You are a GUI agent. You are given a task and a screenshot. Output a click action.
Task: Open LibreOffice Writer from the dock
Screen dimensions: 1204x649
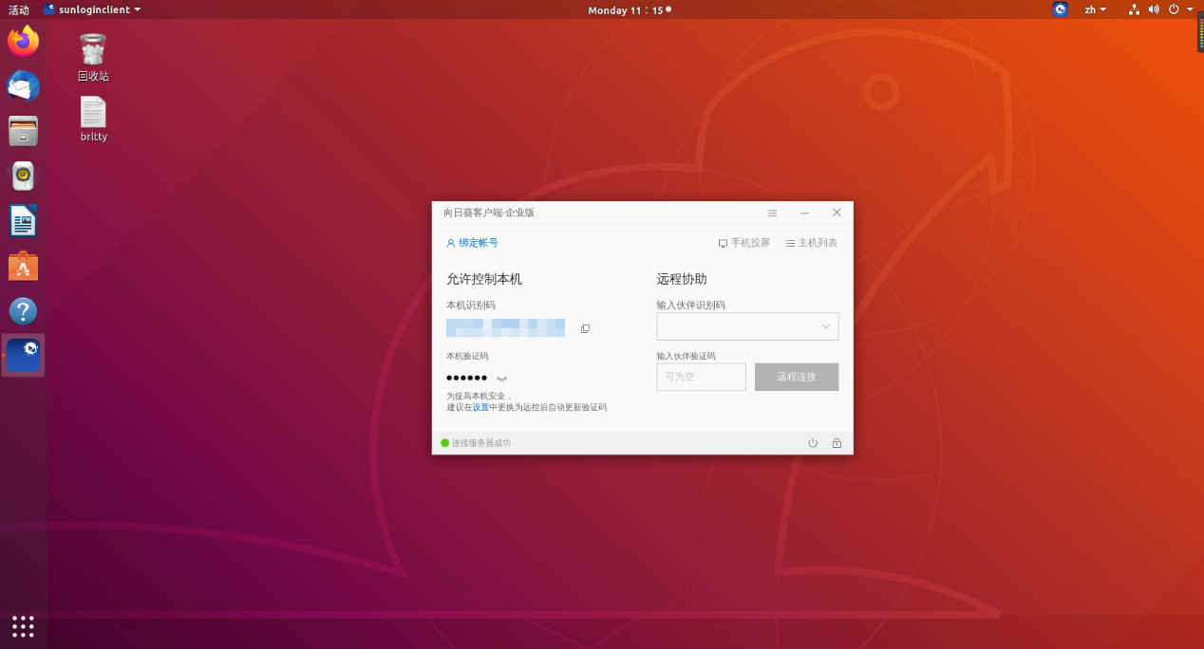click(x=23, y=221)
